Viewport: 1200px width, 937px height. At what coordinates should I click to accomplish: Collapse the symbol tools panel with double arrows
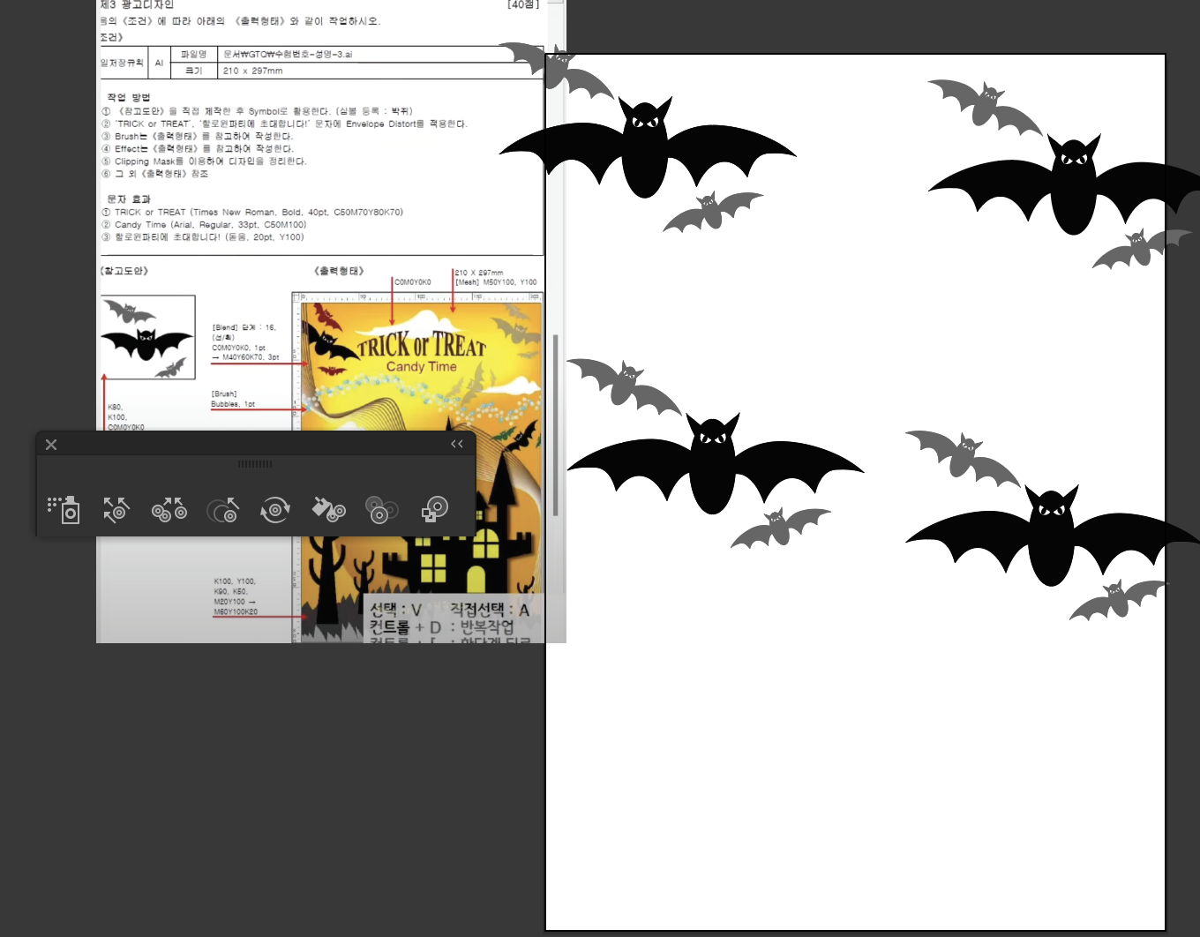tap(457, 444)
